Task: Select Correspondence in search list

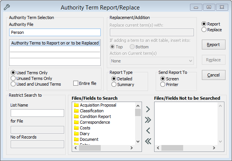Action: [x=95, y=122]
